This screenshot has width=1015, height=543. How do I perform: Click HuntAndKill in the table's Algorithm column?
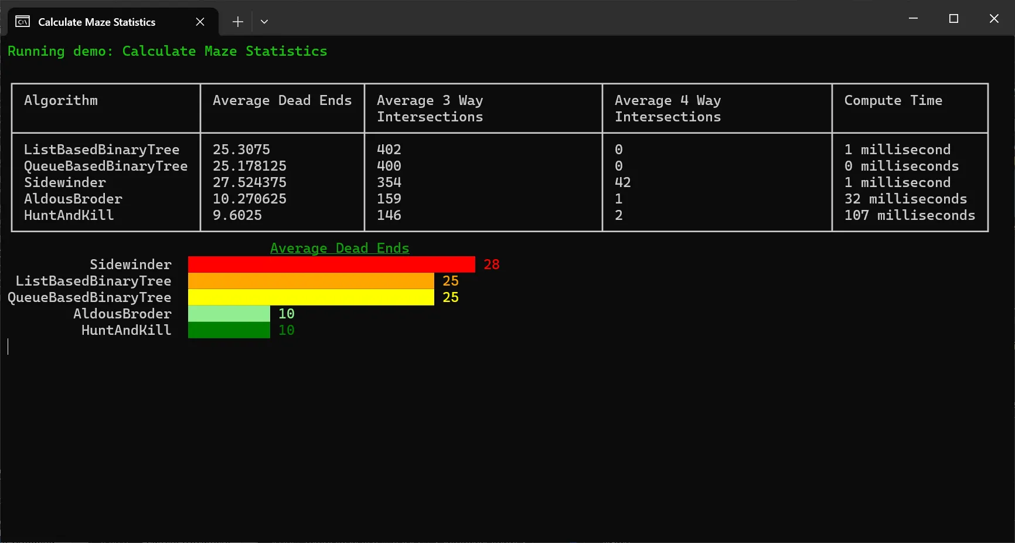coord(69,215)
